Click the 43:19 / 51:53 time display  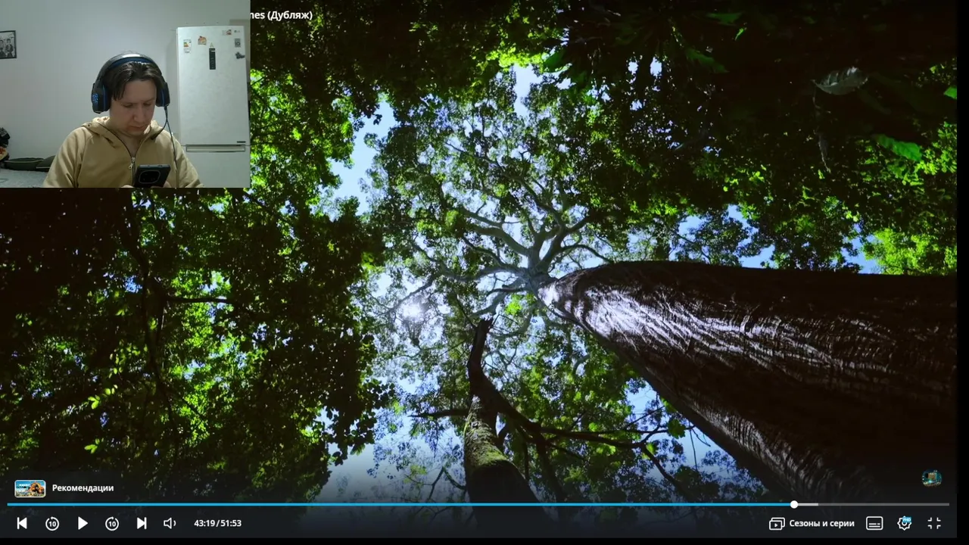pos(217,523)
